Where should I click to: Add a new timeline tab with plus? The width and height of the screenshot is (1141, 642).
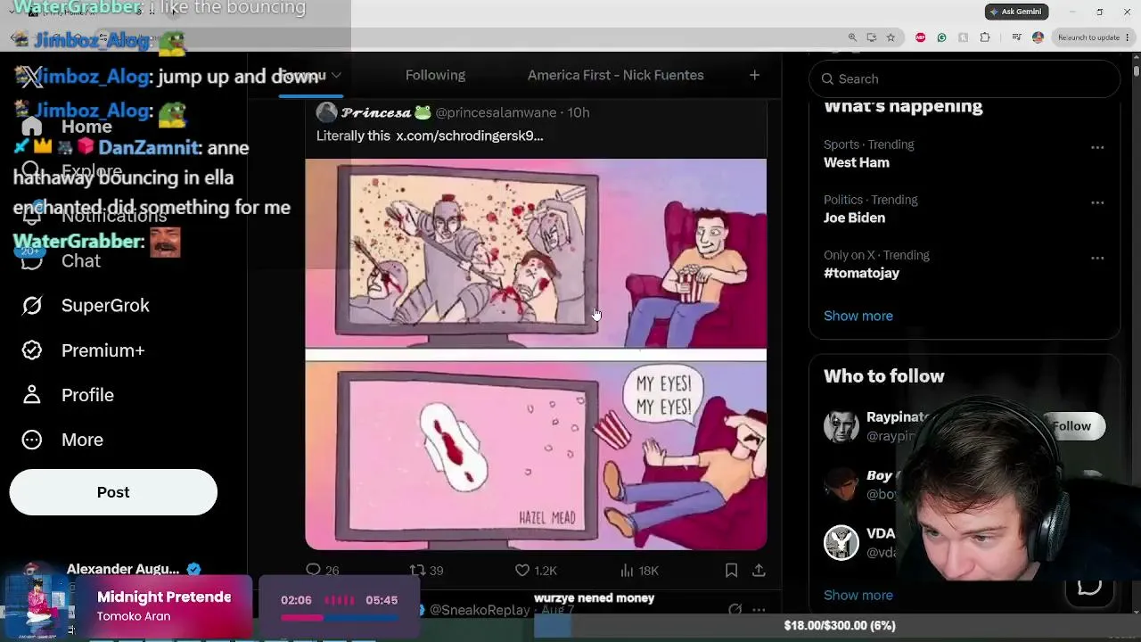tap(754, 75)
